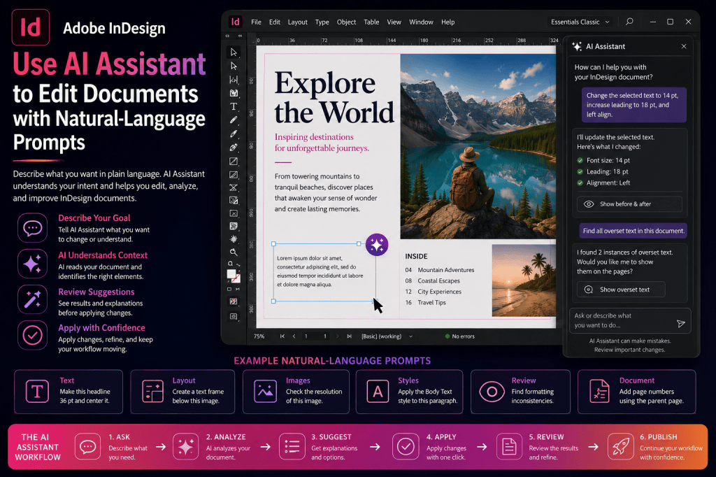This screenshot has width=716, height=477.
Task: Click 'Alignment: Left' change item
Action: click(x=603, y=183)
